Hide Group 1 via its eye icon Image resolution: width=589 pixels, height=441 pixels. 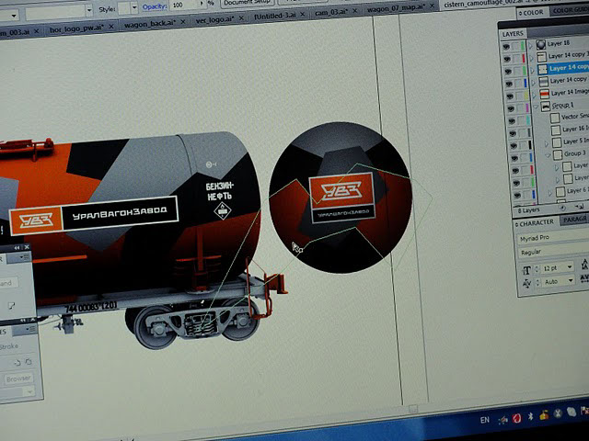click(511, 108)
